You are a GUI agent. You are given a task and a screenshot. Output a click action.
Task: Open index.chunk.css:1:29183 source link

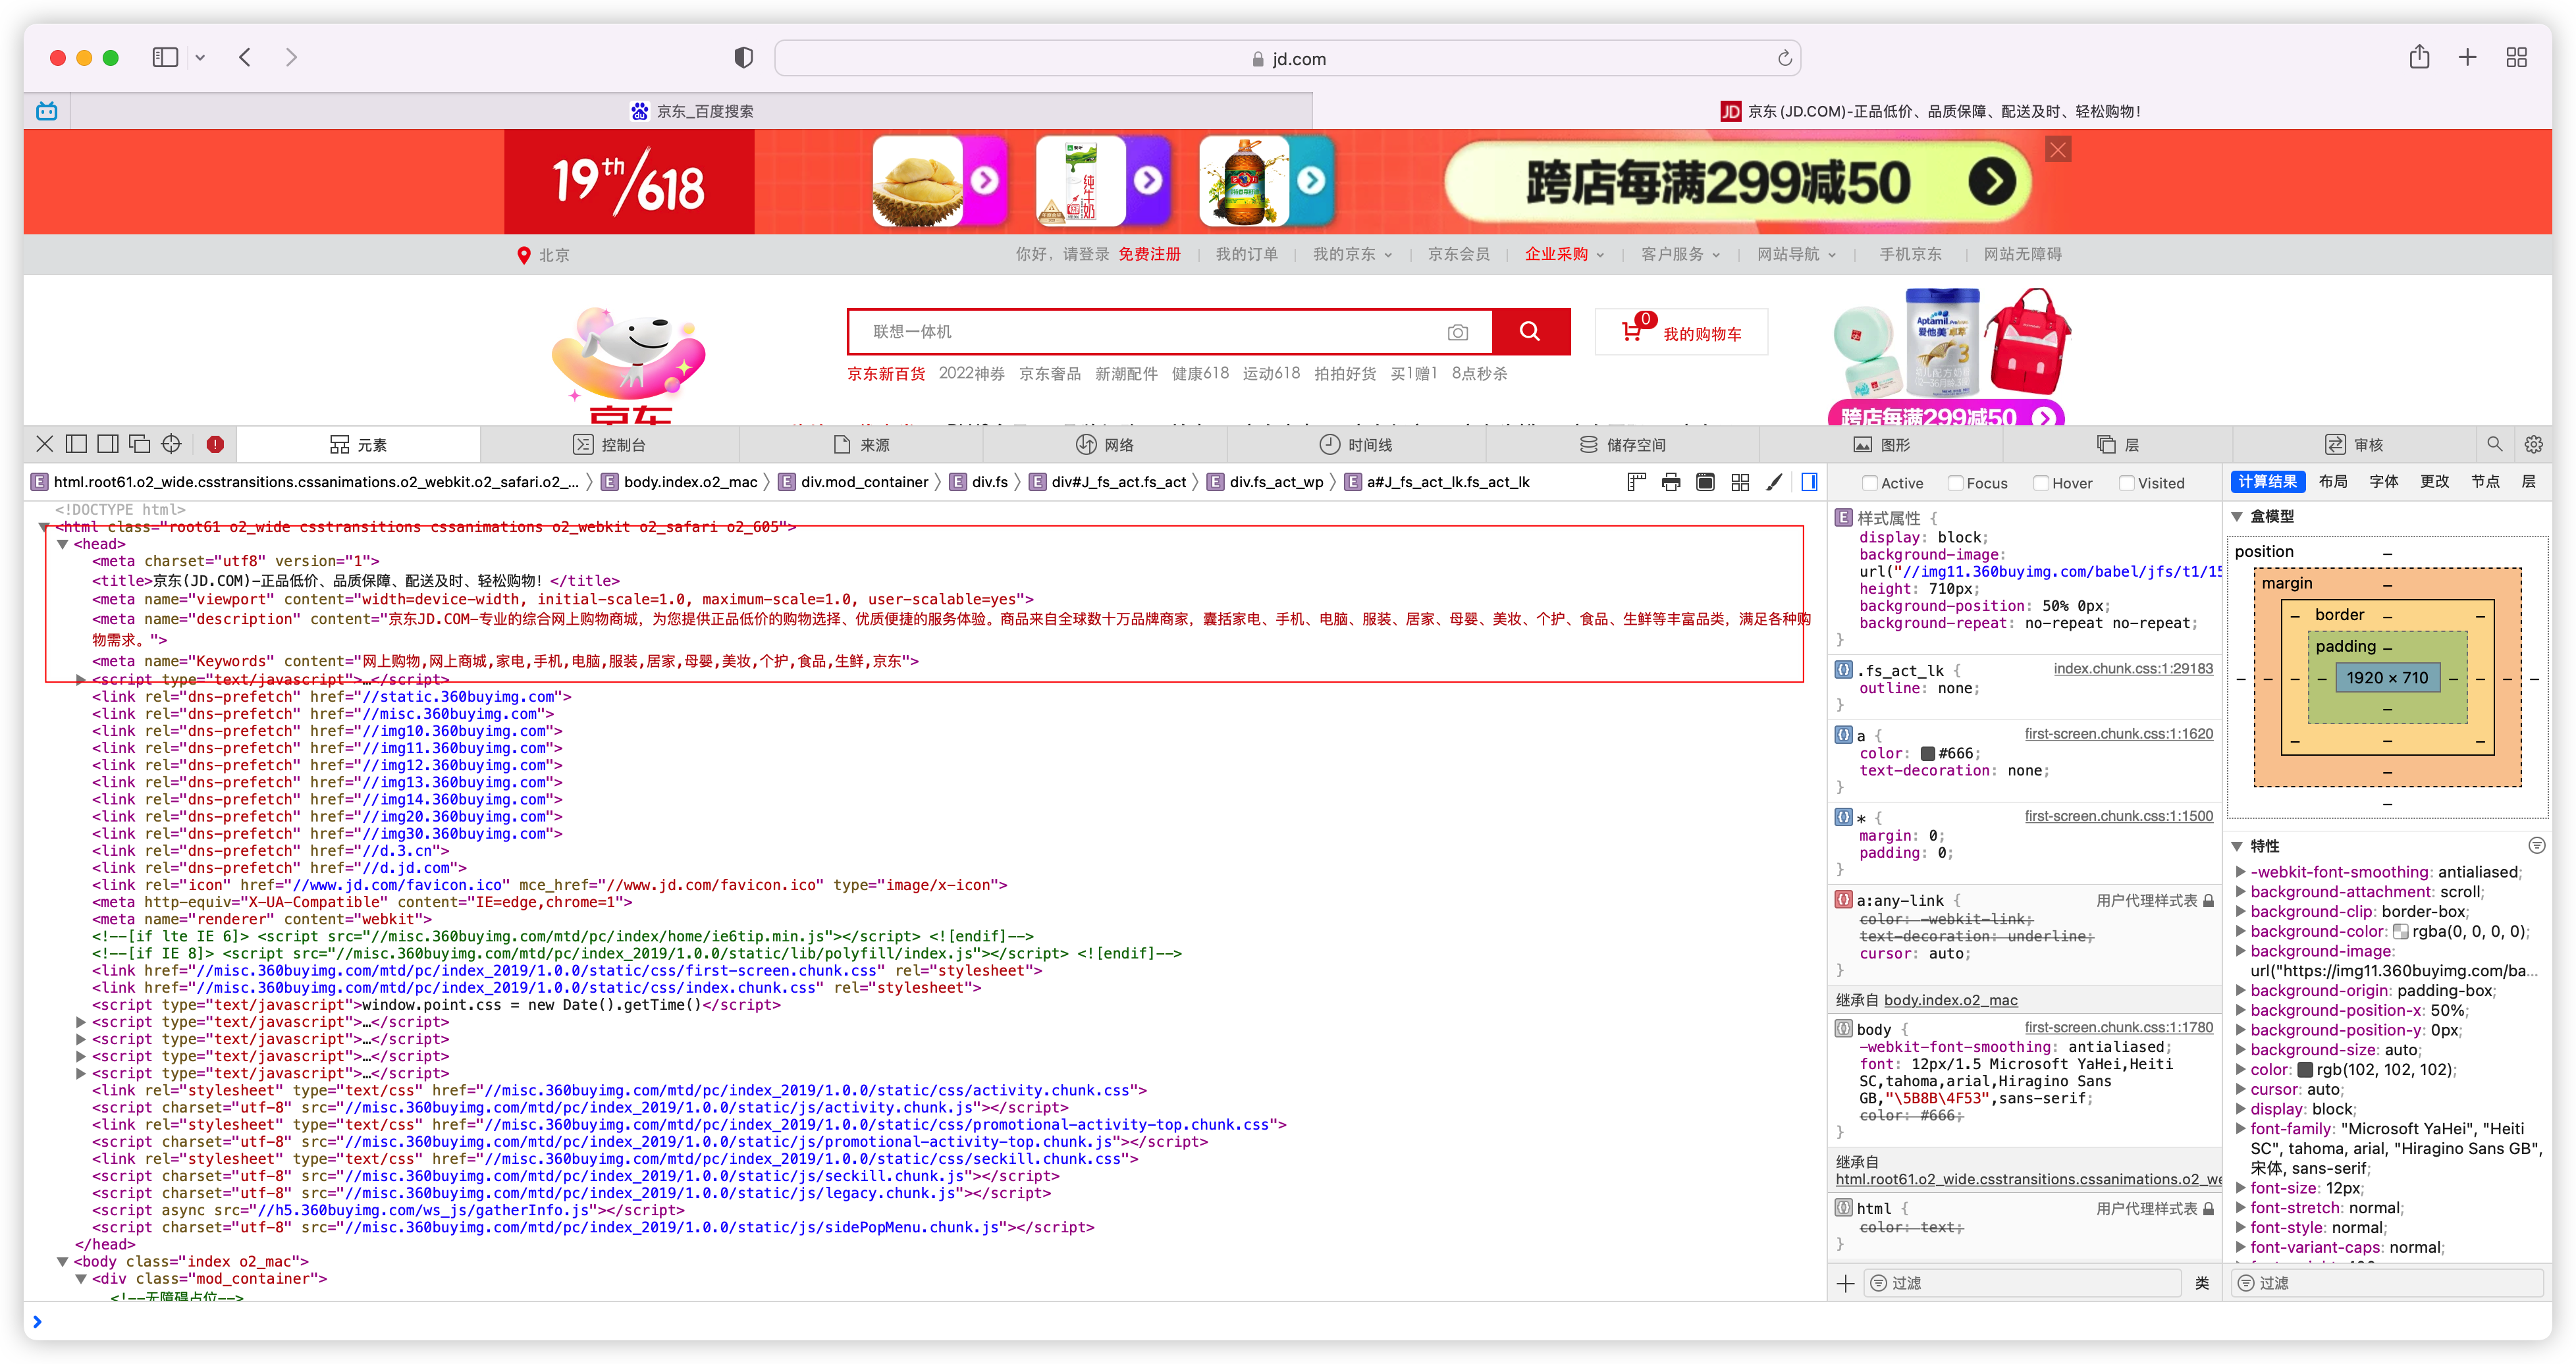coord(2133,668)
